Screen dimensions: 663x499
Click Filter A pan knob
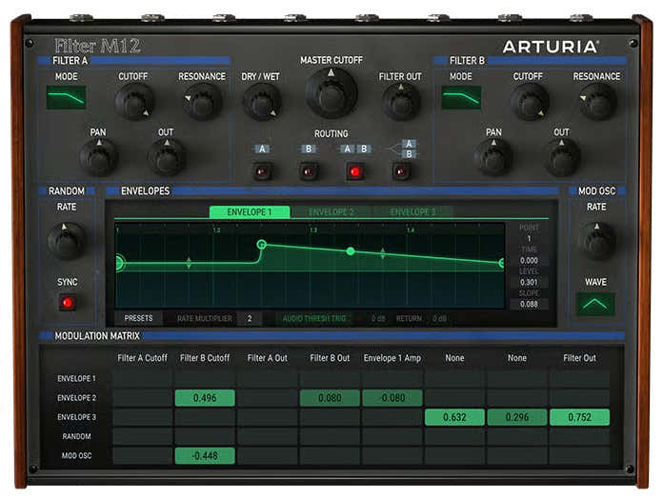[98, 157]
